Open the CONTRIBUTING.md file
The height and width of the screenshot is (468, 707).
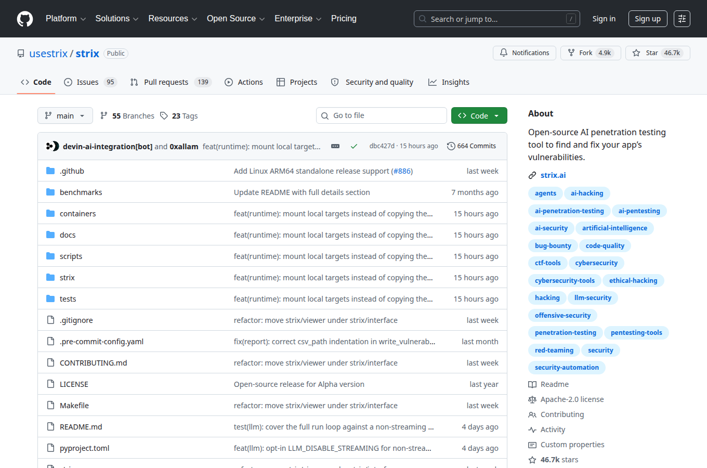[94, 363]
